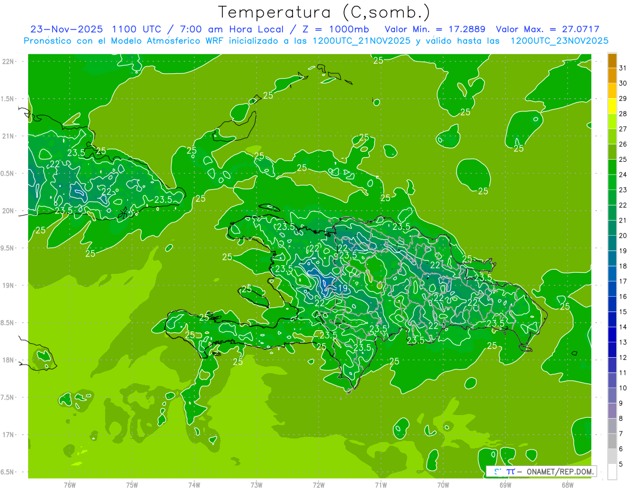Viewport: 637px width, 492px height.
Task: Click the 31 tick label on the color bar
Action: (623, 68)
